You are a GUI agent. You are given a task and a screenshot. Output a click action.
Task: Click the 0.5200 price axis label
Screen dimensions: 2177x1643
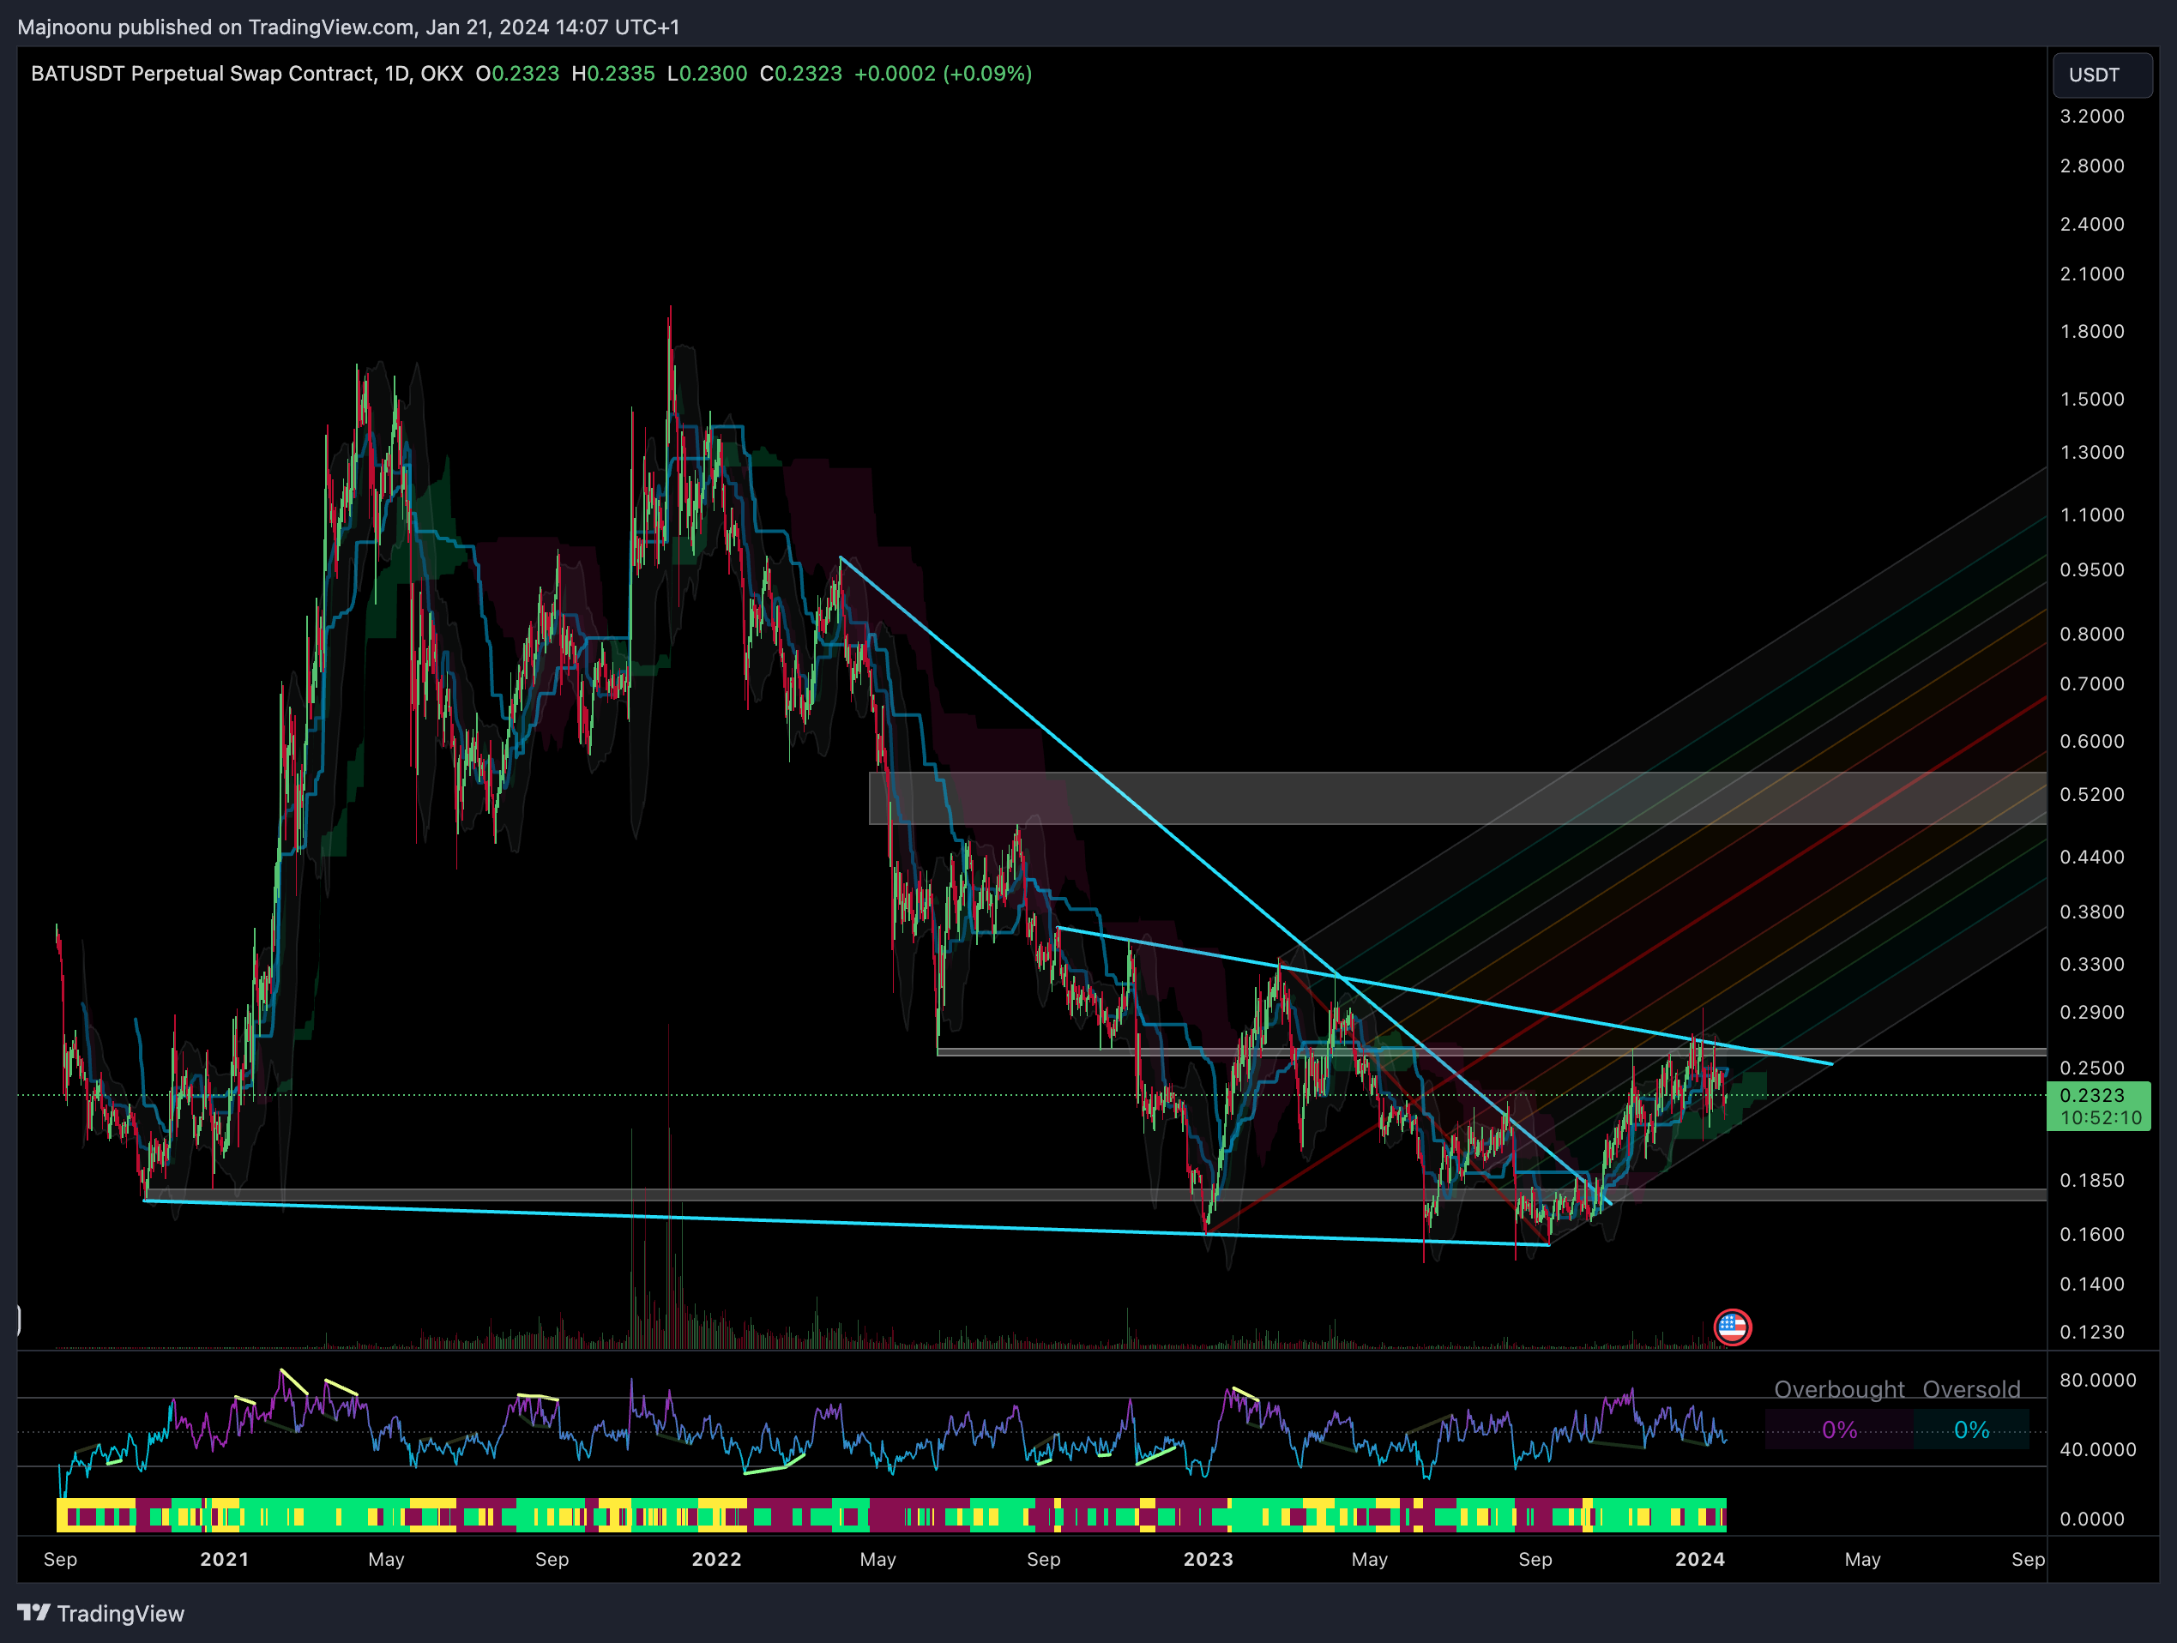(2092, 795)
